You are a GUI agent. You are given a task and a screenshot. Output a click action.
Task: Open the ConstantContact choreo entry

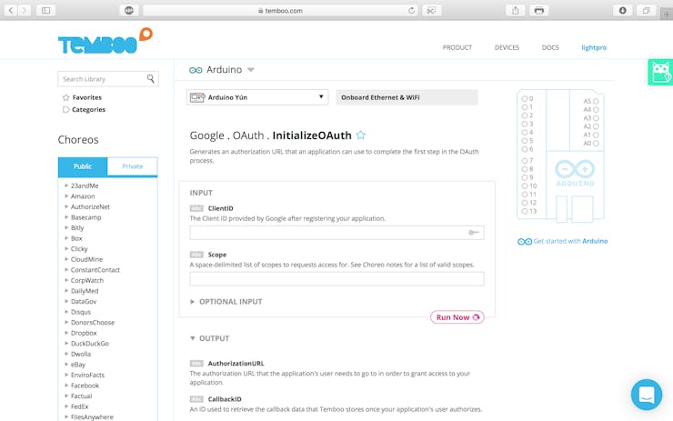point(95,270)
